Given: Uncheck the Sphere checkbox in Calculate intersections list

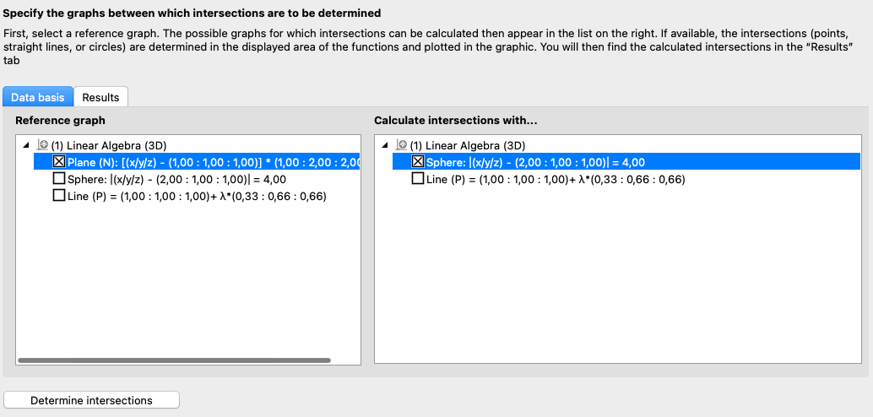Looking at the screenshot, I should point(417,162).
